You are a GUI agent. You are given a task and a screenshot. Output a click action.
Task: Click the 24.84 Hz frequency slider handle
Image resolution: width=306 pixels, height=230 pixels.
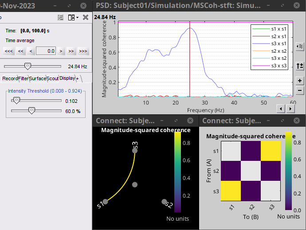[x=27, y=66]
